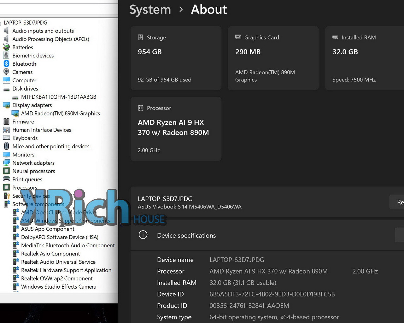Click the Firmware category icon
Screen dimensions: 404x323
(x=6, y=121)
